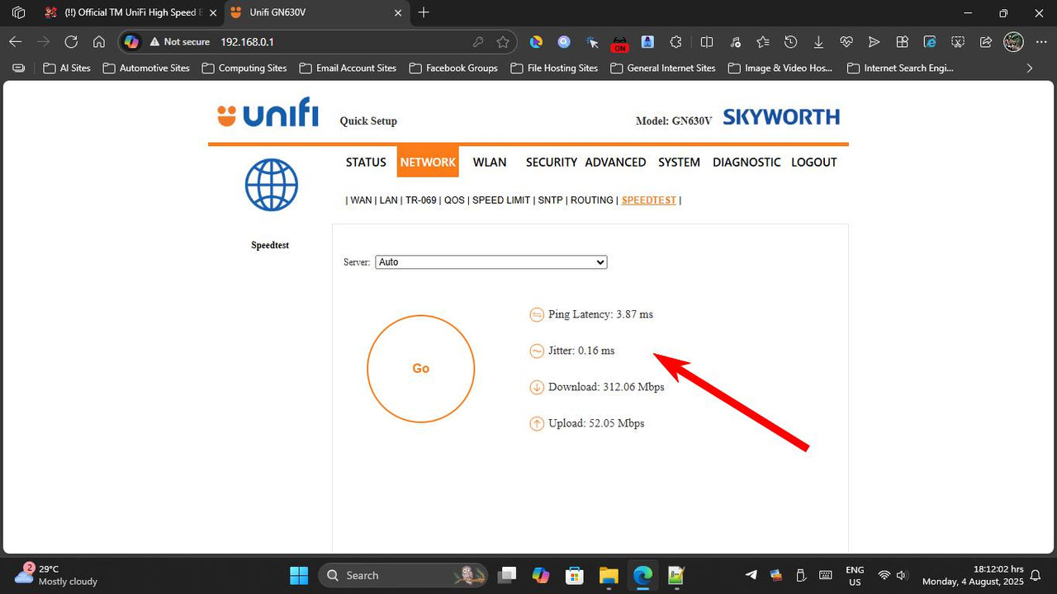
Task: Open the SYSTEM menu
Action: tap(679, 162)
